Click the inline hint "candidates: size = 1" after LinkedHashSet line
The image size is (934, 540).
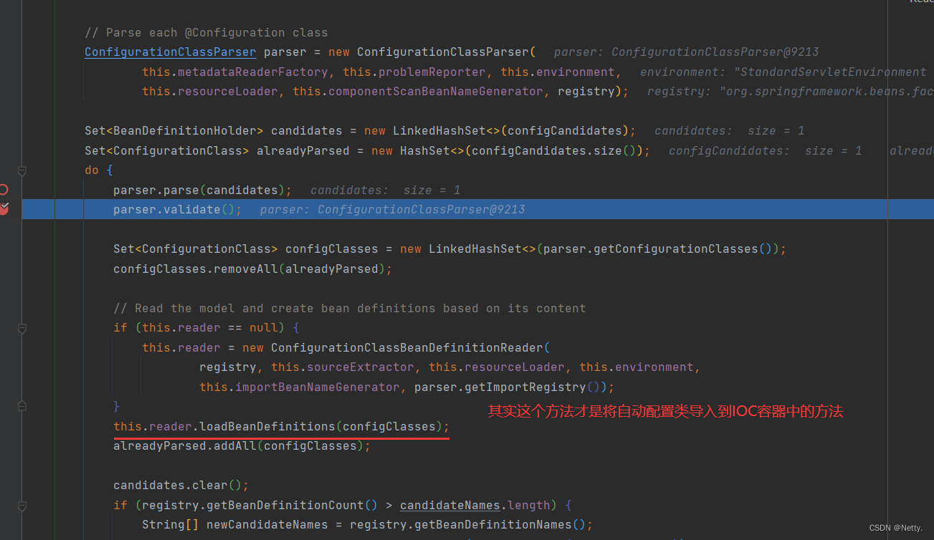(x=729, y=130)
